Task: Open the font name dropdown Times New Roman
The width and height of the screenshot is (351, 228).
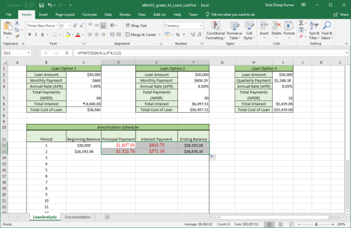Action: pos(57,26)
